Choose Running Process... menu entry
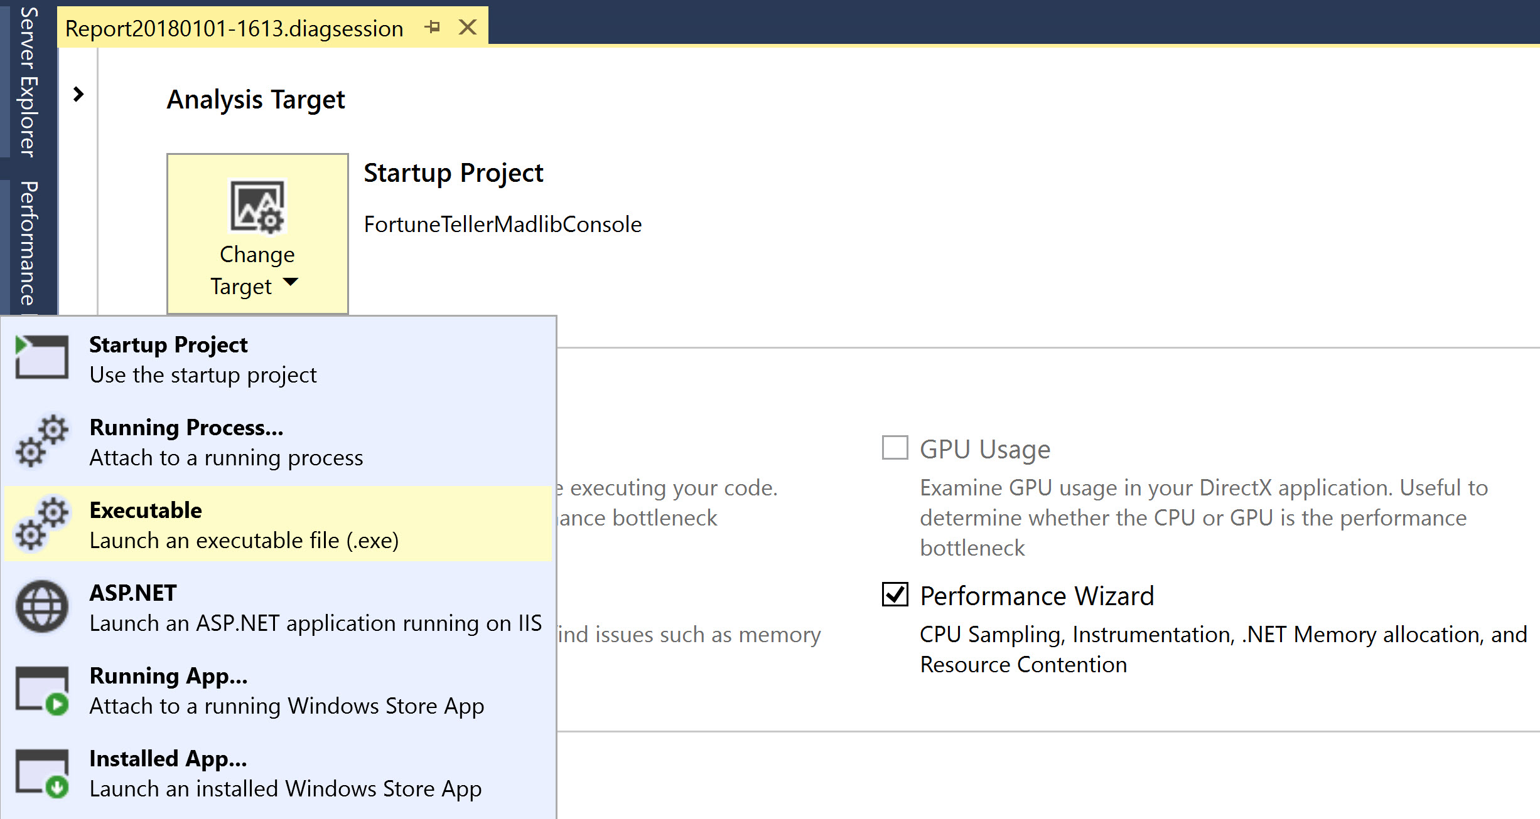 tap(278, 441)
